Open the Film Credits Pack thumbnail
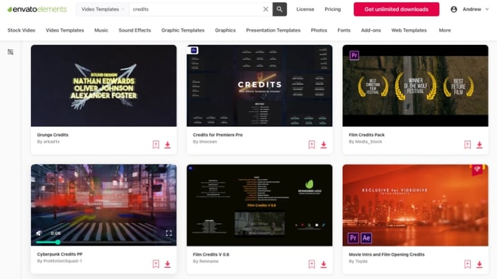Image resolution: width=497 pixels, height=279 pixels. 416,86
